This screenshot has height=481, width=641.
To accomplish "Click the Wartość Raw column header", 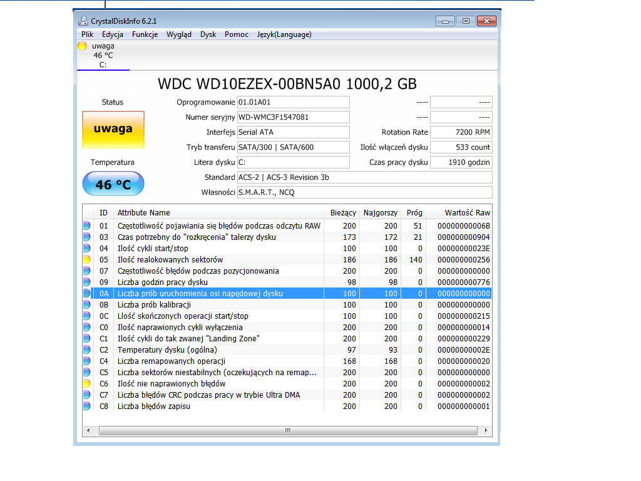I will coord(459,213).
